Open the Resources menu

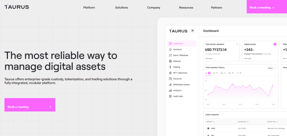click(186, 8)
